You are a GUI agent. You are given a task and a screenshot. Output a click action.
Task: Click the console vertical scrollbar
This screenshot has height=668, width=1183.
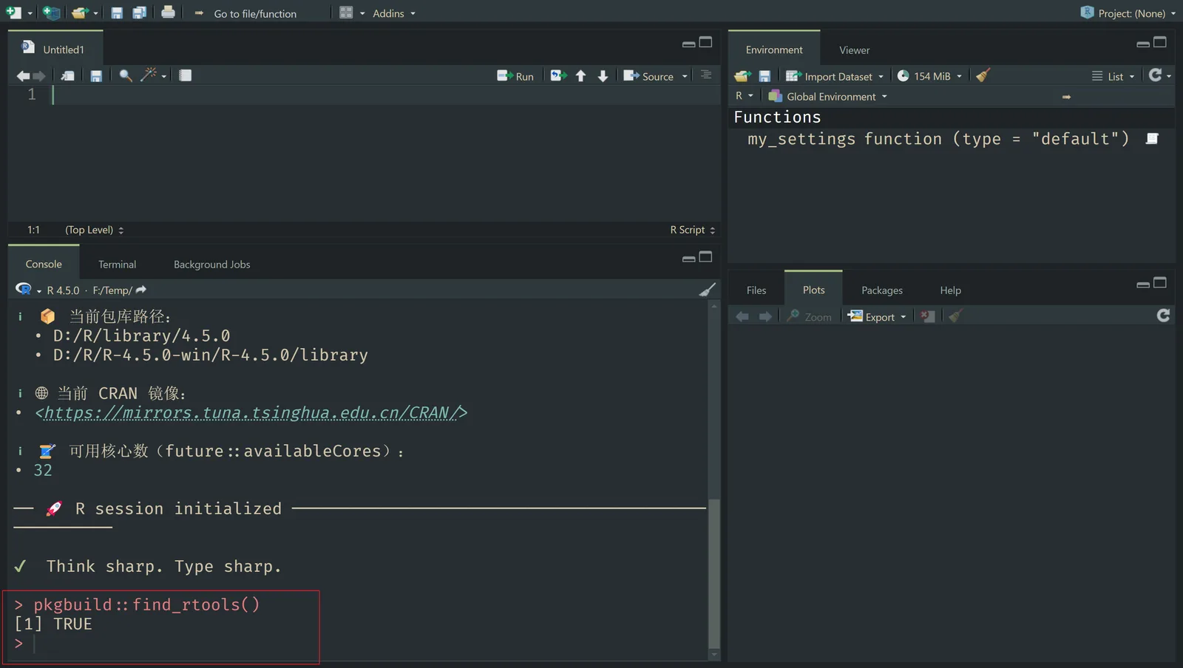point(713,573)
